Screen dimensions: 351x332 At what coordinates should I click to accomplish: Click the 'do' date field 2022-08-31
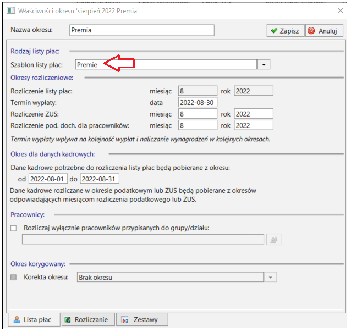(x=100, y=179)
